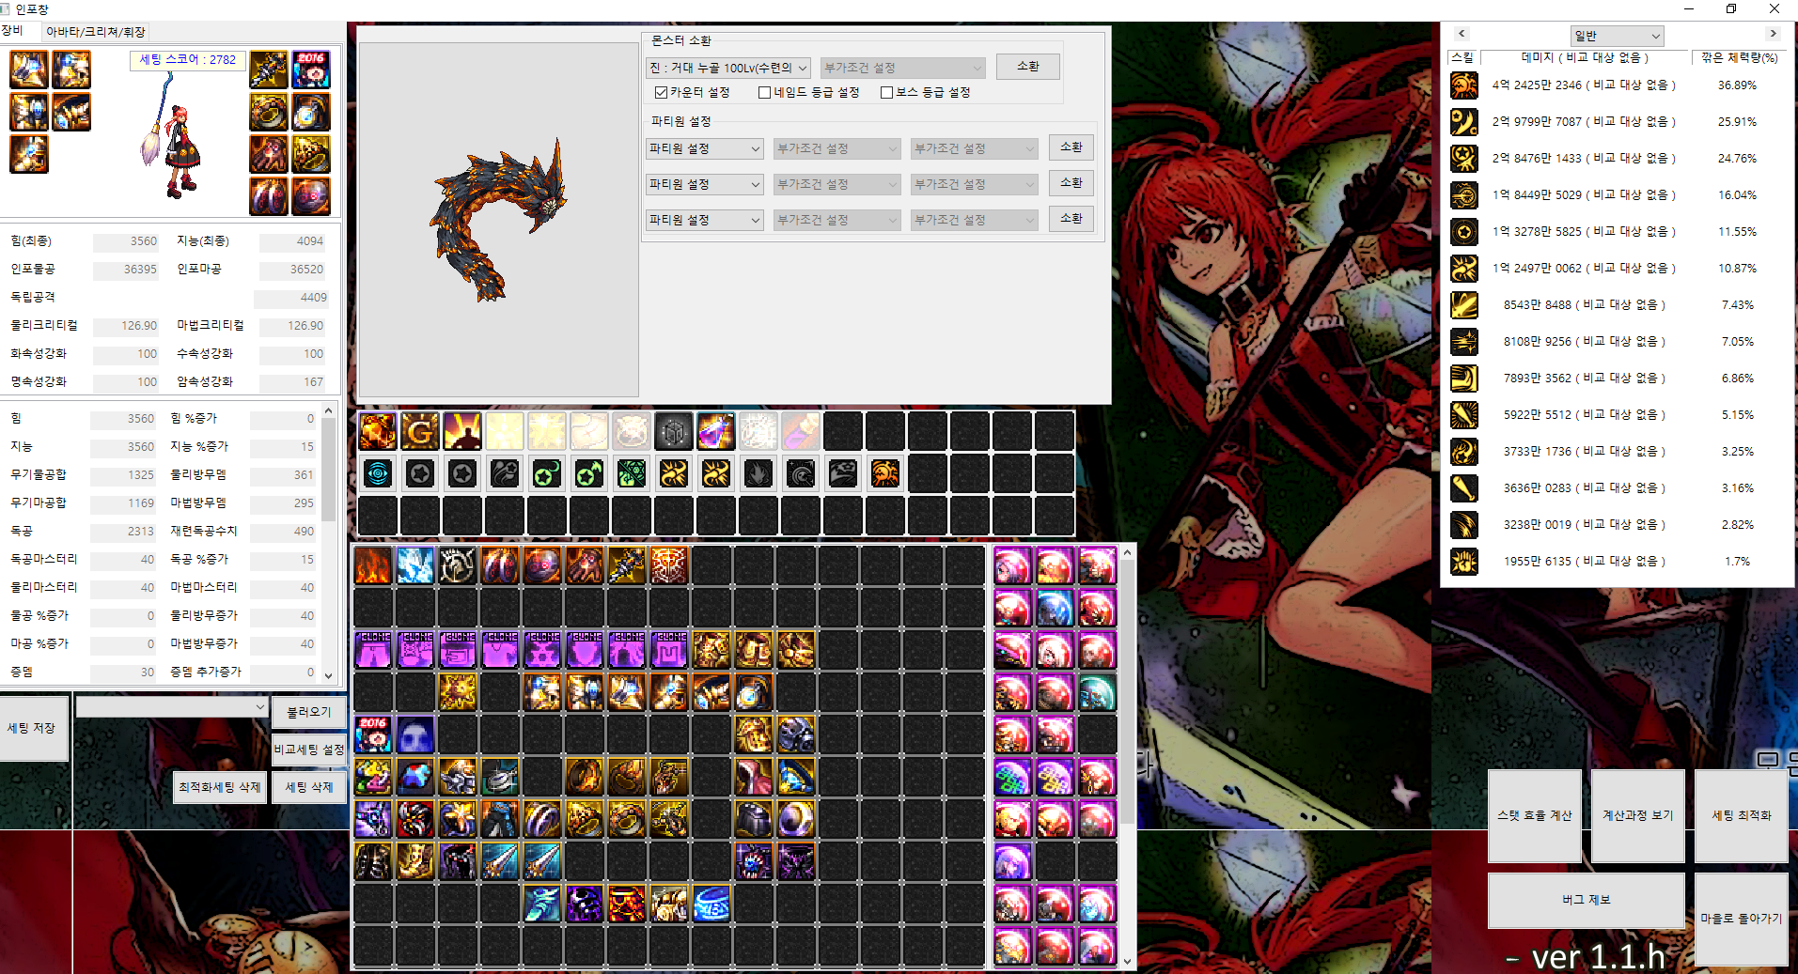Select the purple potion buff icon

coord(715,431)
